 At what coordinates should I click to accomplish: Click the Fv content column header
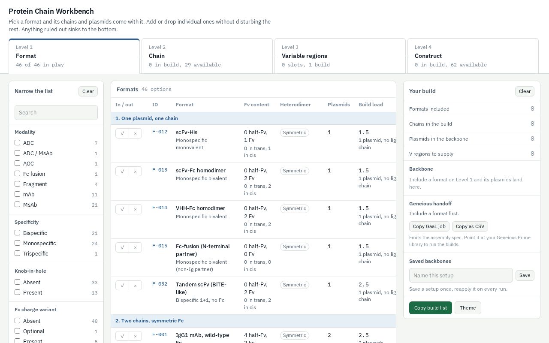coord(256,105)
